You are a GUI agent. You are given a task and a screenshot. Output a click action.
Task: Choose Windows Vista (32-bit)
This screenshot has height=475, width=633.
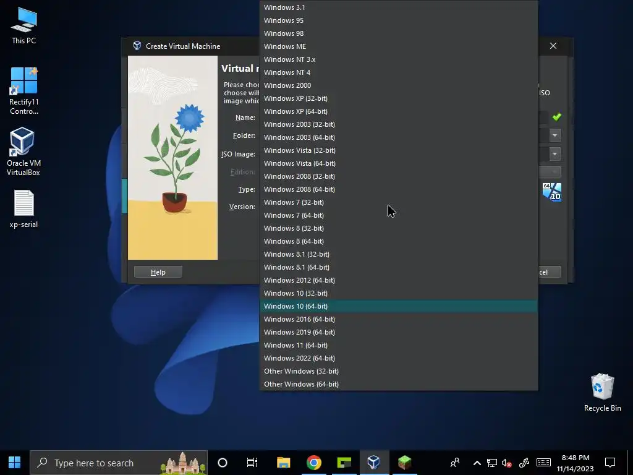(x=399, y=150)
